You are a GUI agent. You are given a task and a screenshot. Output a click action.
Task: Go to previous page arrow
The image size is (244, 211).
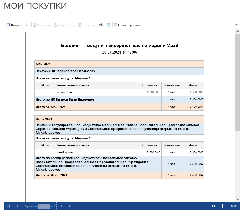[17, 206]
